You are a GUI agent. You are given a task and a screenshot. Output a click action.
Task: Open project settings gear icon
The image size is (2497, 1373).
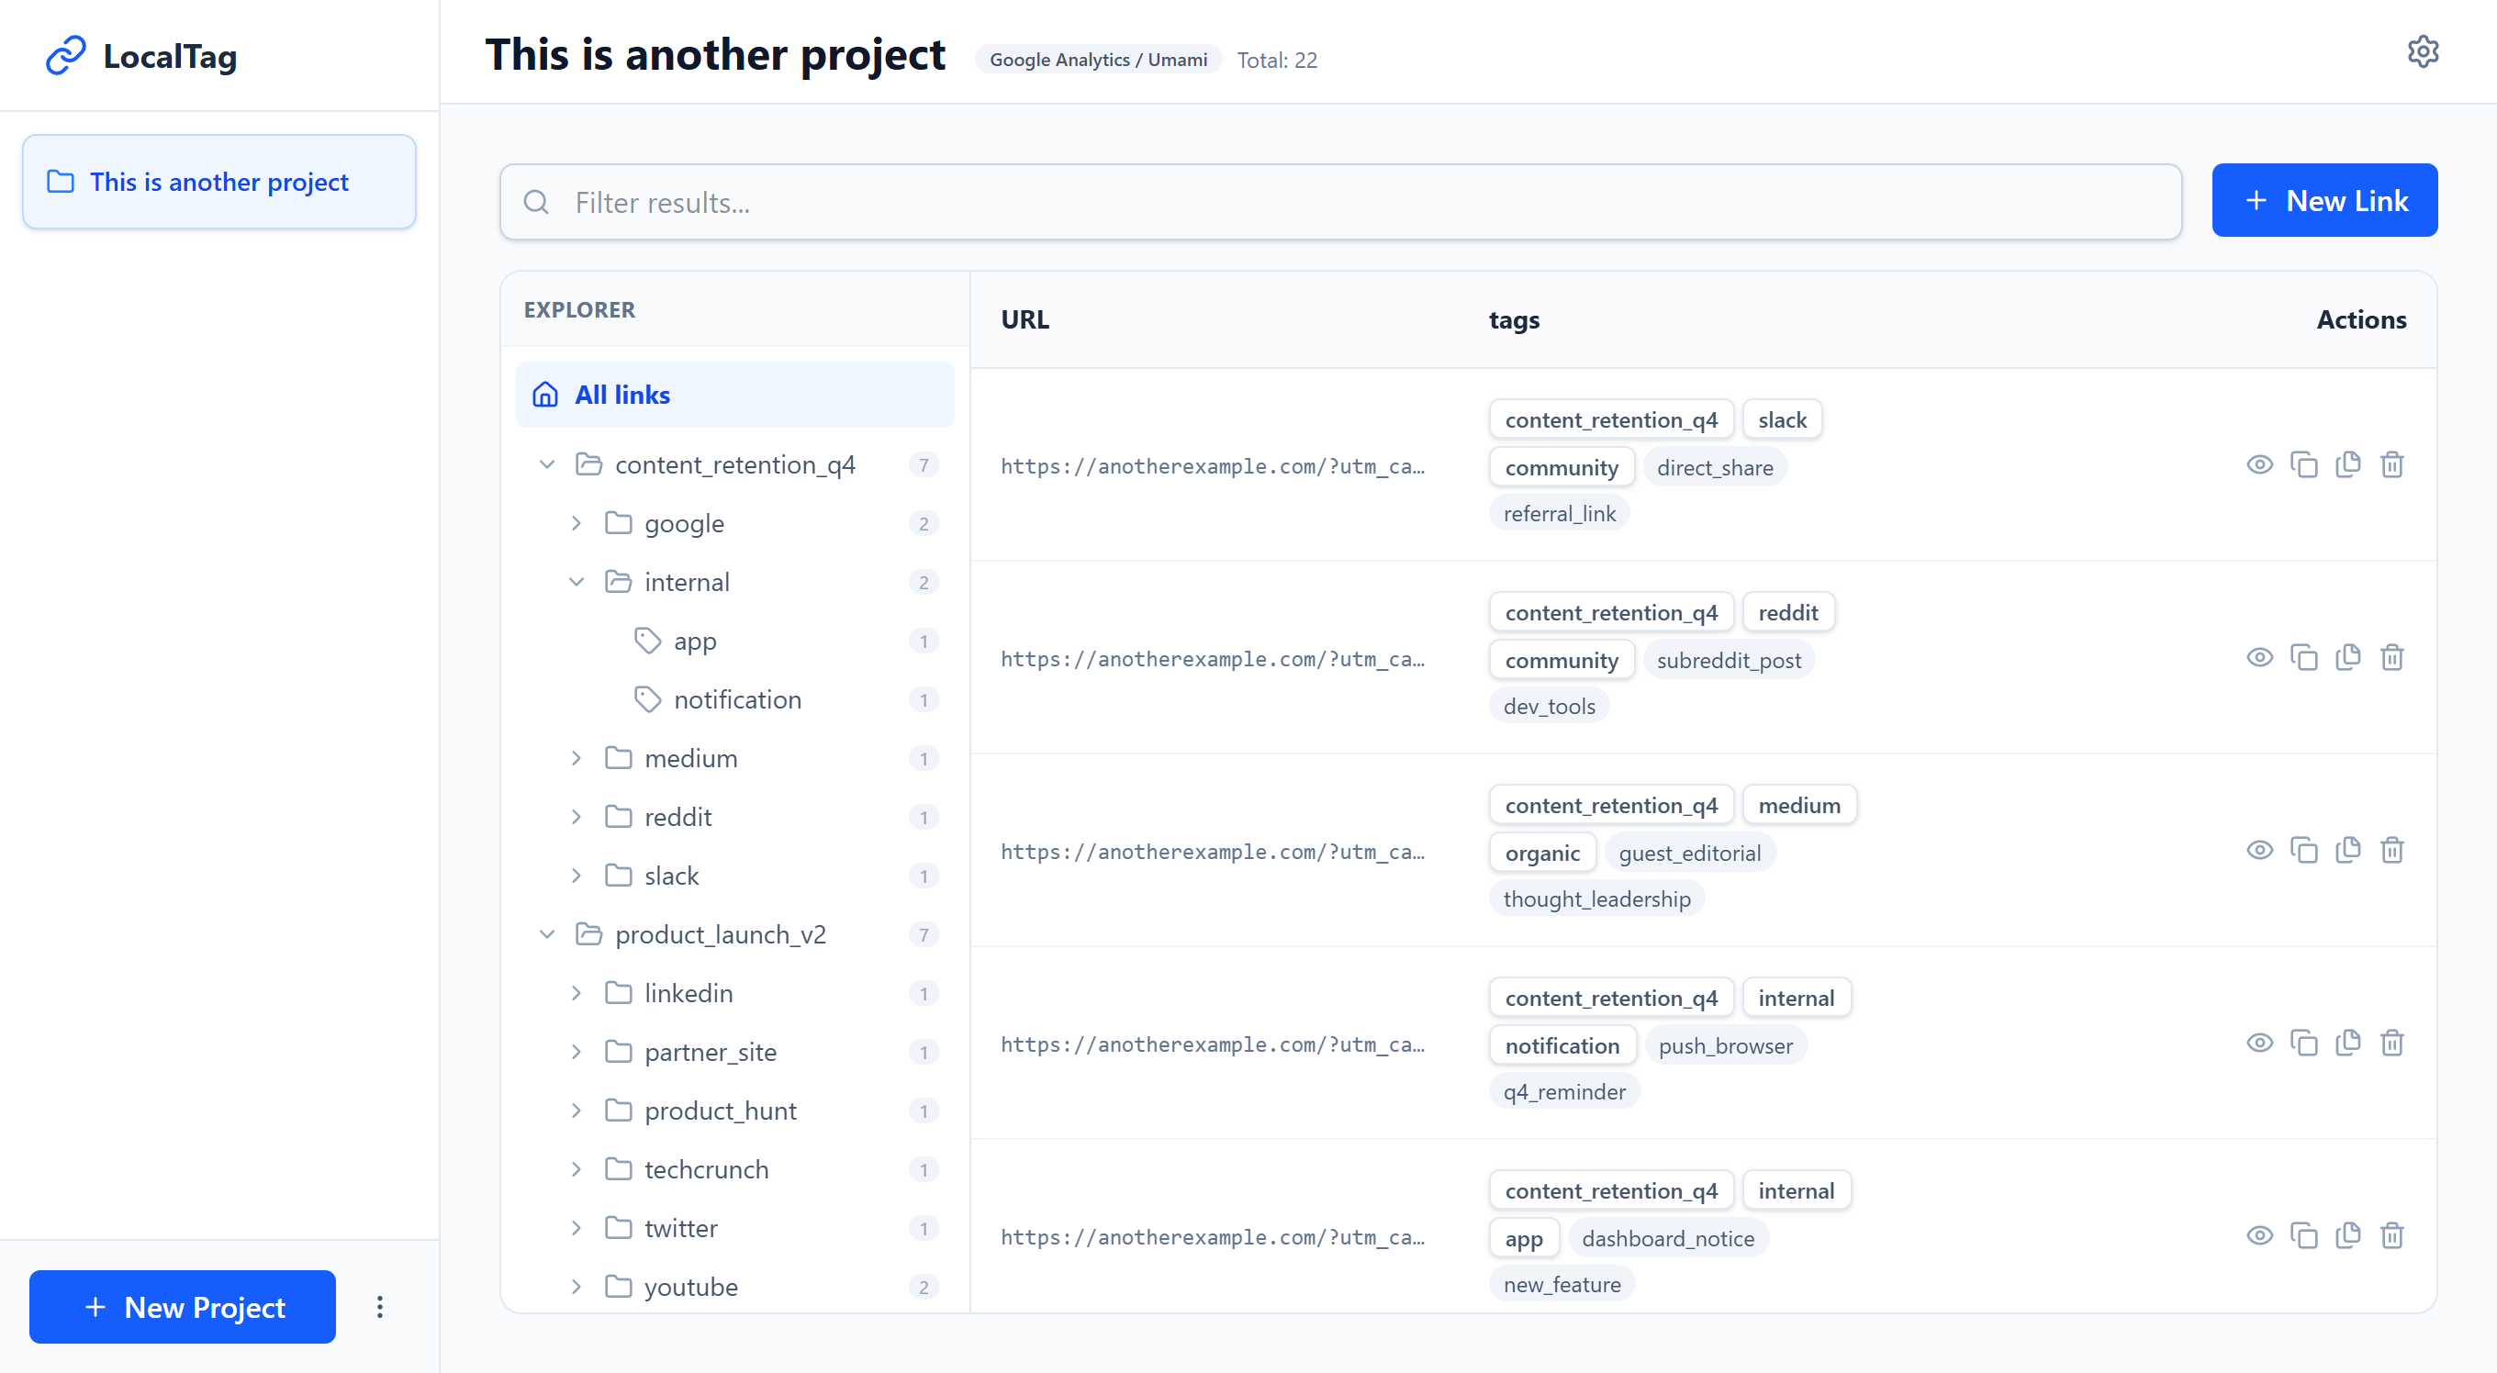[x=2423, y=51]
